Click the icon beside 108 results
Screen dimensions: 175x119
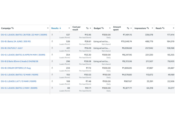click(52, 81)
